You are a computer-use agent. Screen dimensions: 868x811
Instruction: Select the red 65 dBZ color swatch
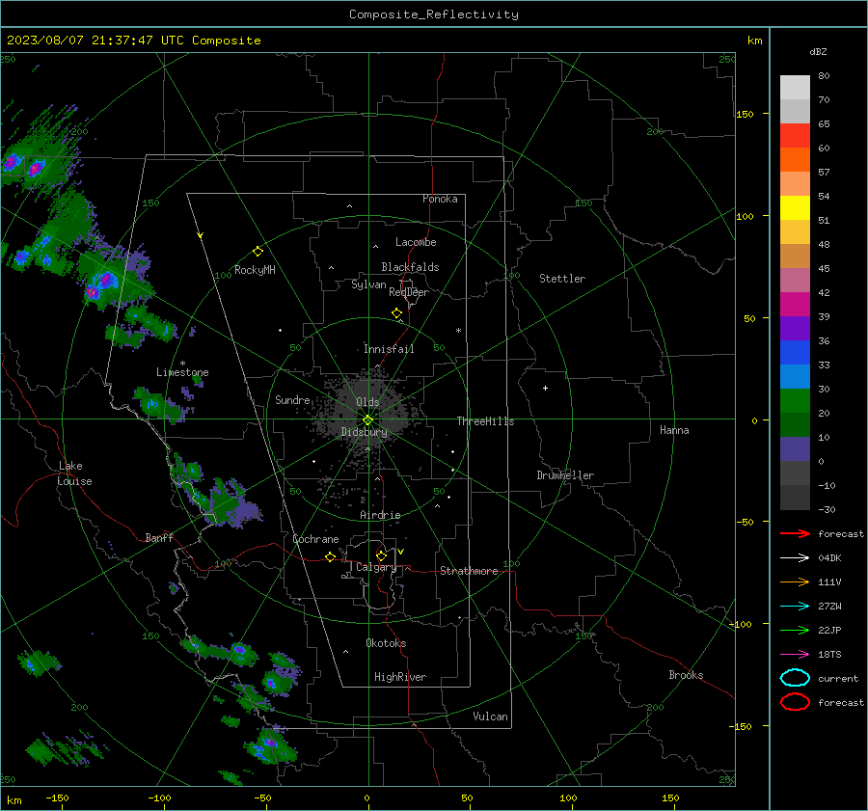click(x=795, y=135)
